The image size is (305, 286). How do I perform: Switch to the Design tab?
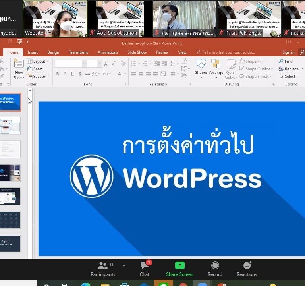pyautogui.click(x=53, y=52)
